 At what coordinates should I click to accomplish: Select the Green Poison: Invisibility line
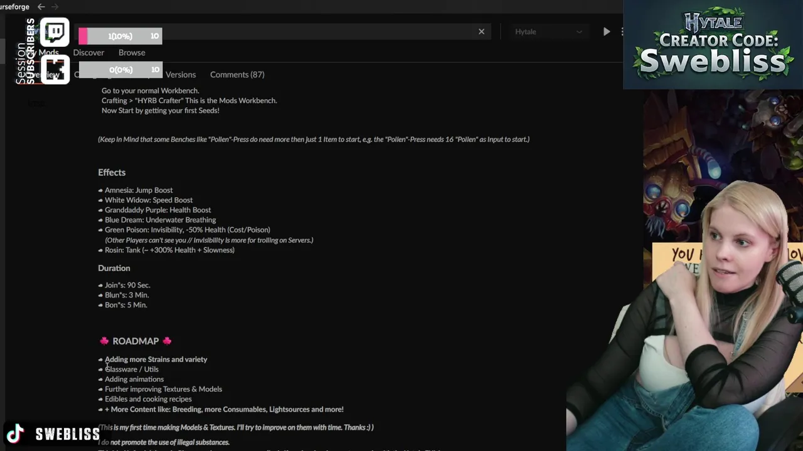(188, 230)
